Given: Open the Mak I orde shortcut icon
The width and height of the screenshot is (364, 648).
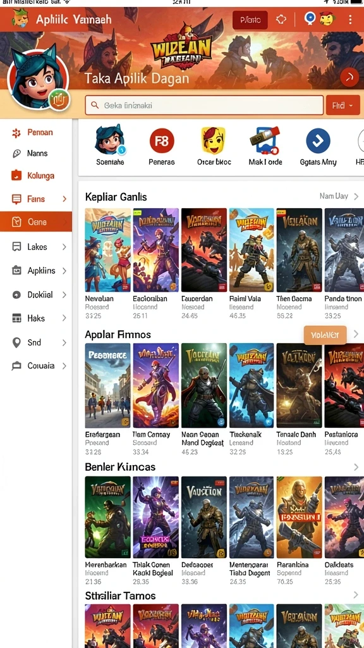Looking at the screenshot, I should click(265, 141).
